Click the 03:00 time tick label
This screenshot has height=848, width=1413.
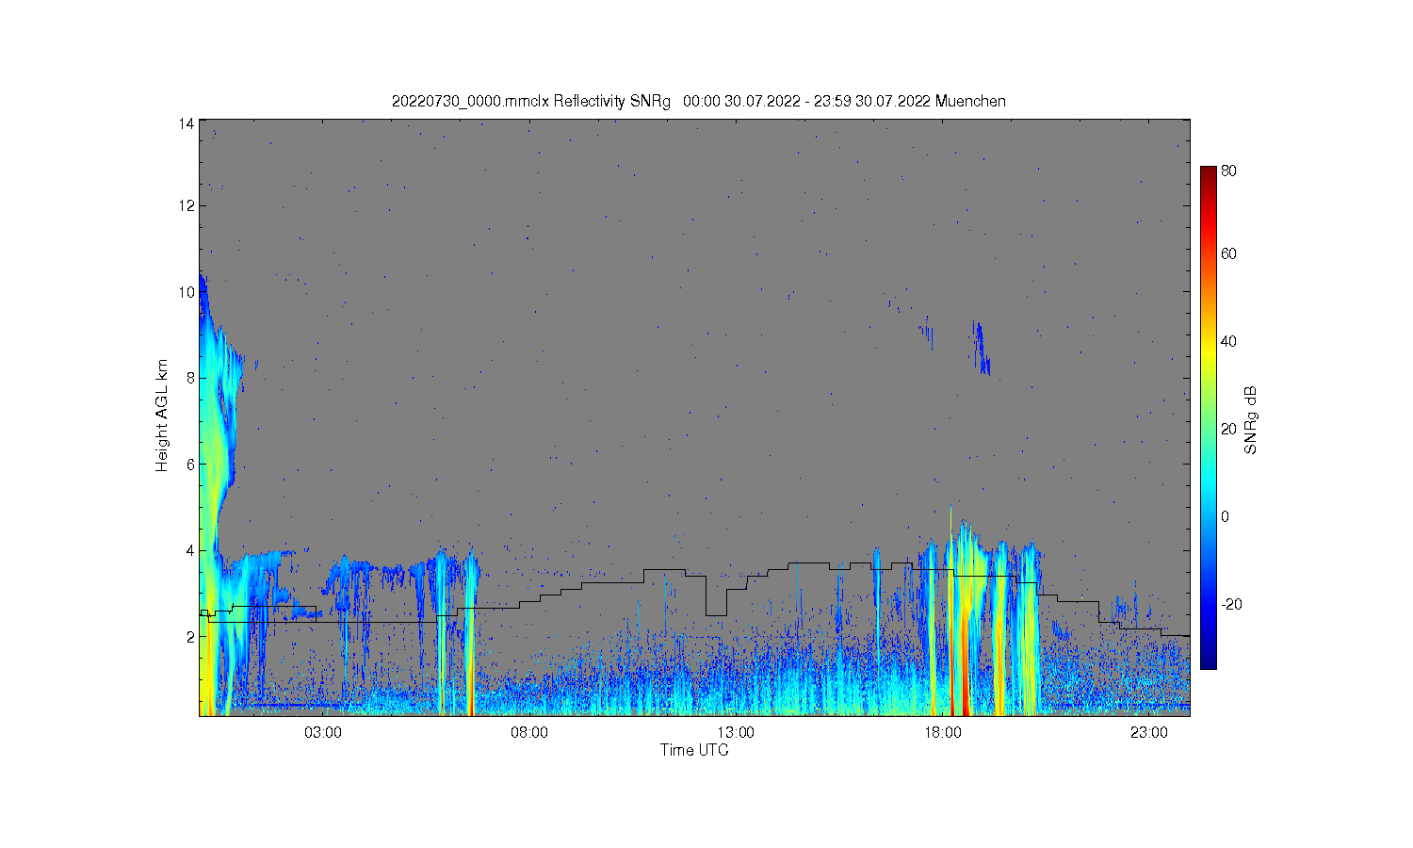323,732
